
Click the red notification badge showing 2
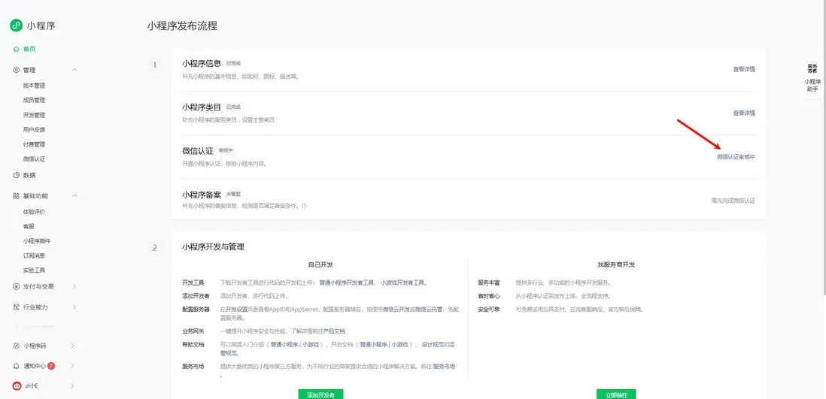point(51,365)
